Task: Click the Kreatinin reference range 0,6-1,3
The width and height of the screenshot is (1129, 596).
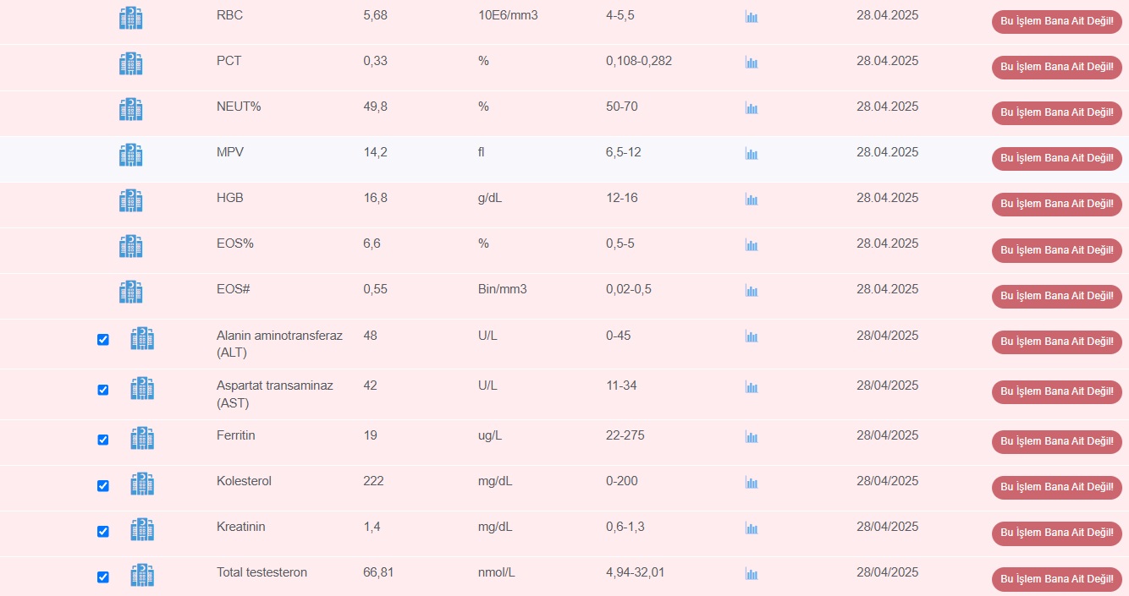Action: coord(625,527)
